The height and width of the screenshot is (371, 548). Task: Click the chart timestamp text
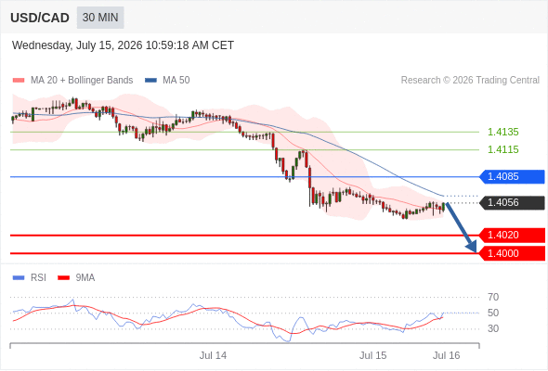[123, 45]
